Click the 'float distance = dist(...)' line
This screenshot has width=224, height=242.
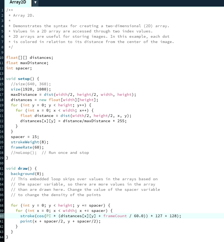pyautogui.click(x=76, y=116)
